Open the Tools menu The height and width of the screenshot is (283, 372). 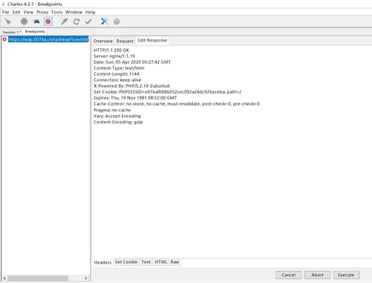click(x=57, y=12)
